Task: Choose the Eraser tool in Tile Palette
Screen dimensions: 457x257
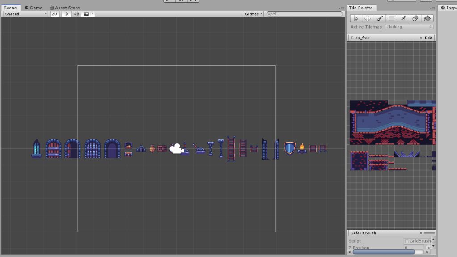Action: tap(415, 18)
